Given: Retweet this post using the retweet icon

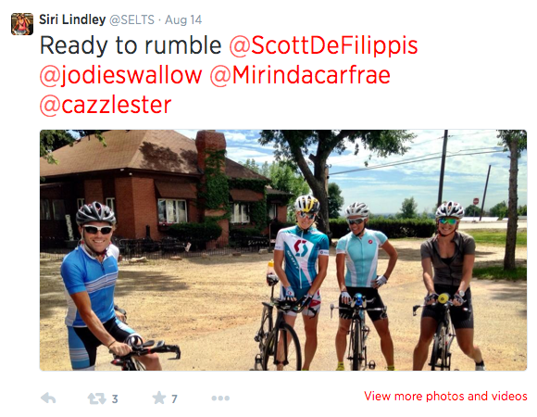Looking at the screenshot, I should click(96, 398).
